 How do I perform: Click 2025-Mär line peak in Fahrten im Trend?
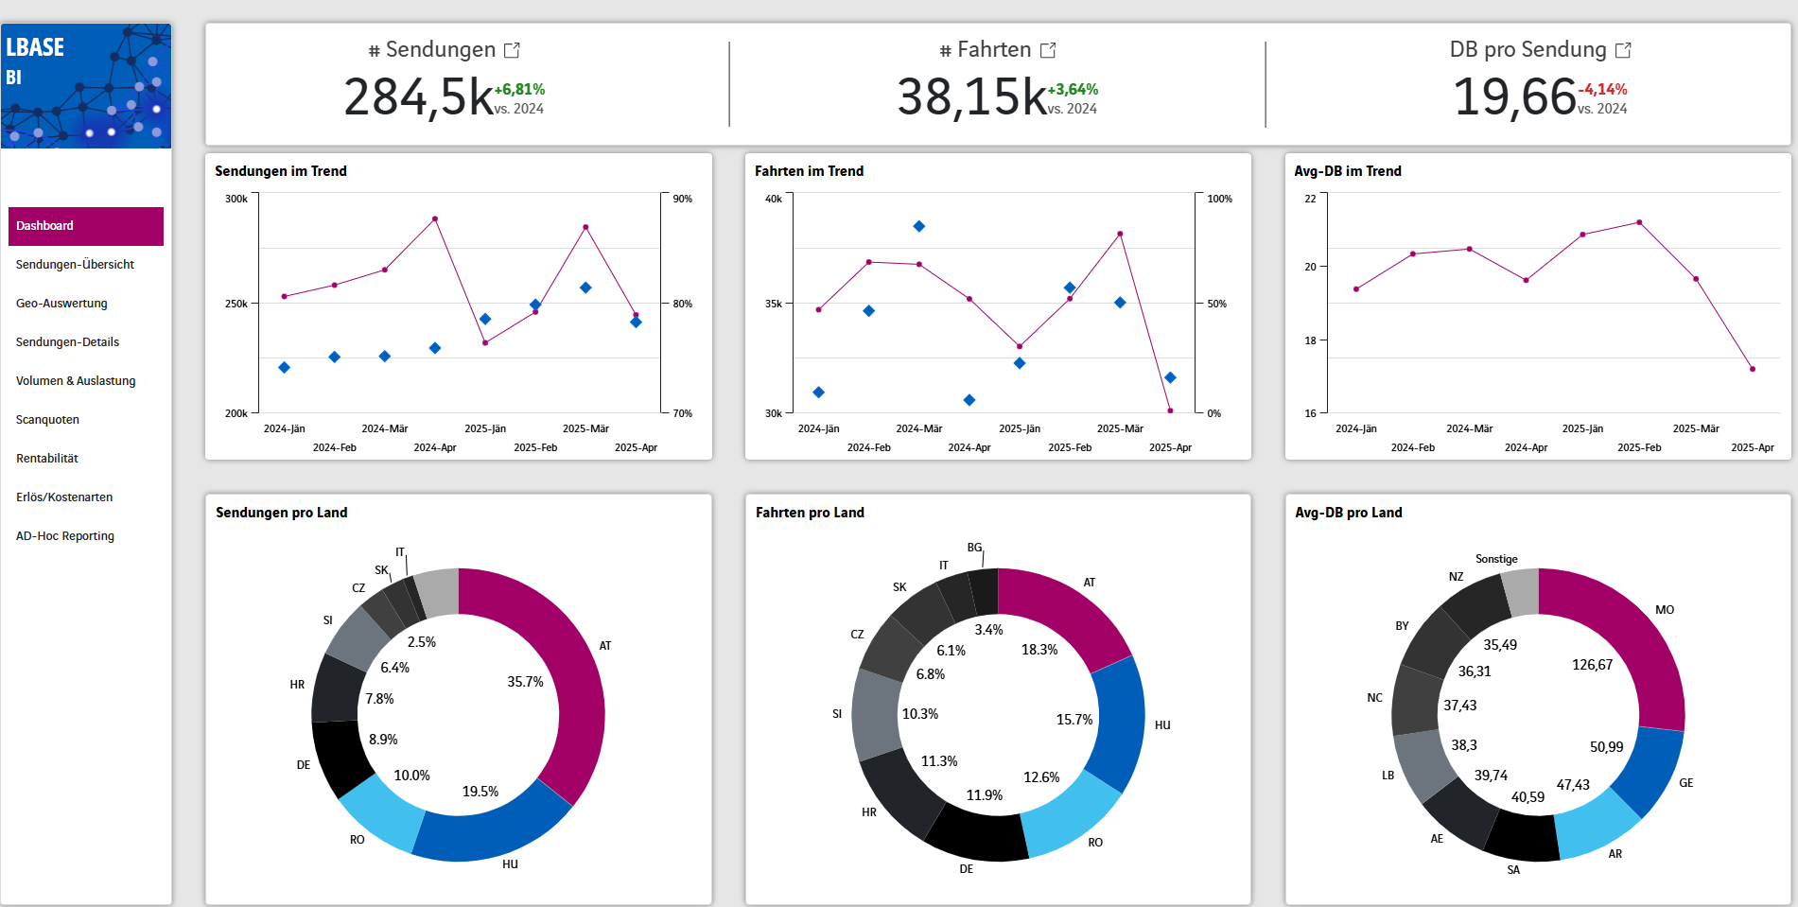coord(1120,234)
